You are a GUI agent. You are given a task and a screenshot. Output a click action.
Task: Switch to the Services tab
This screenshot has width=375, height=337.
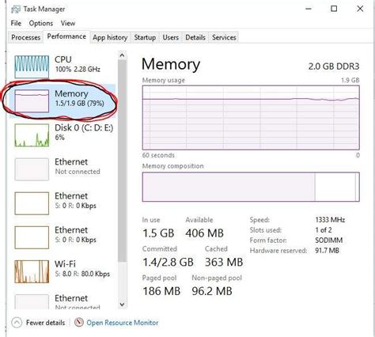coord(224,37)
